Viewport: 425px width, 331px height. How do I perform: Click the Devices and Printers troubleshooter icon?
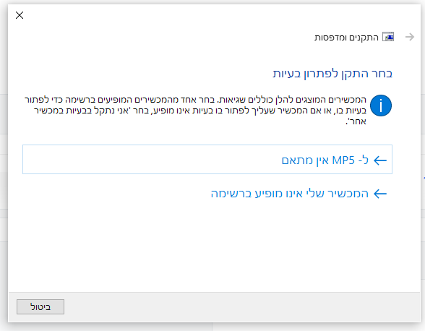coord(388,37)
